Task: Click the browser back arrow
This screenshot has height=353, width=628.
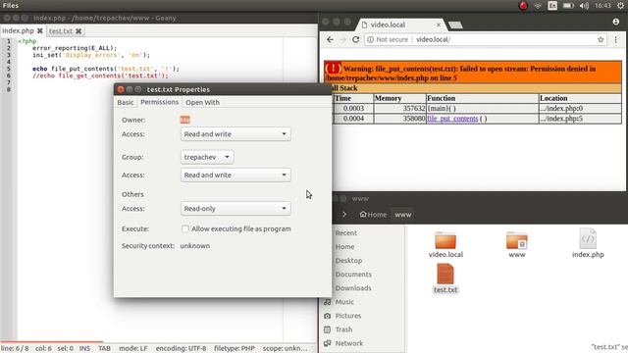Action: coord(330,39)
